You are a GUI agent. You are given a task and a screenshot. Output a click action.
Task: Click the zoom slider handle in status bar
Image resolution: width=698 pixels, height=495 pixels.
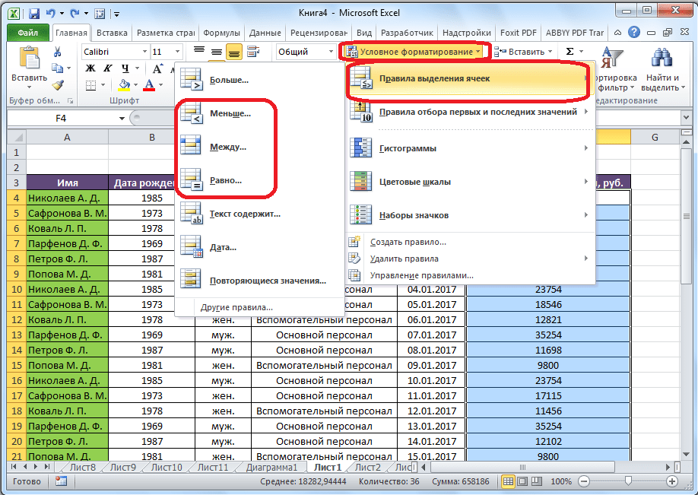coord(627,482)
